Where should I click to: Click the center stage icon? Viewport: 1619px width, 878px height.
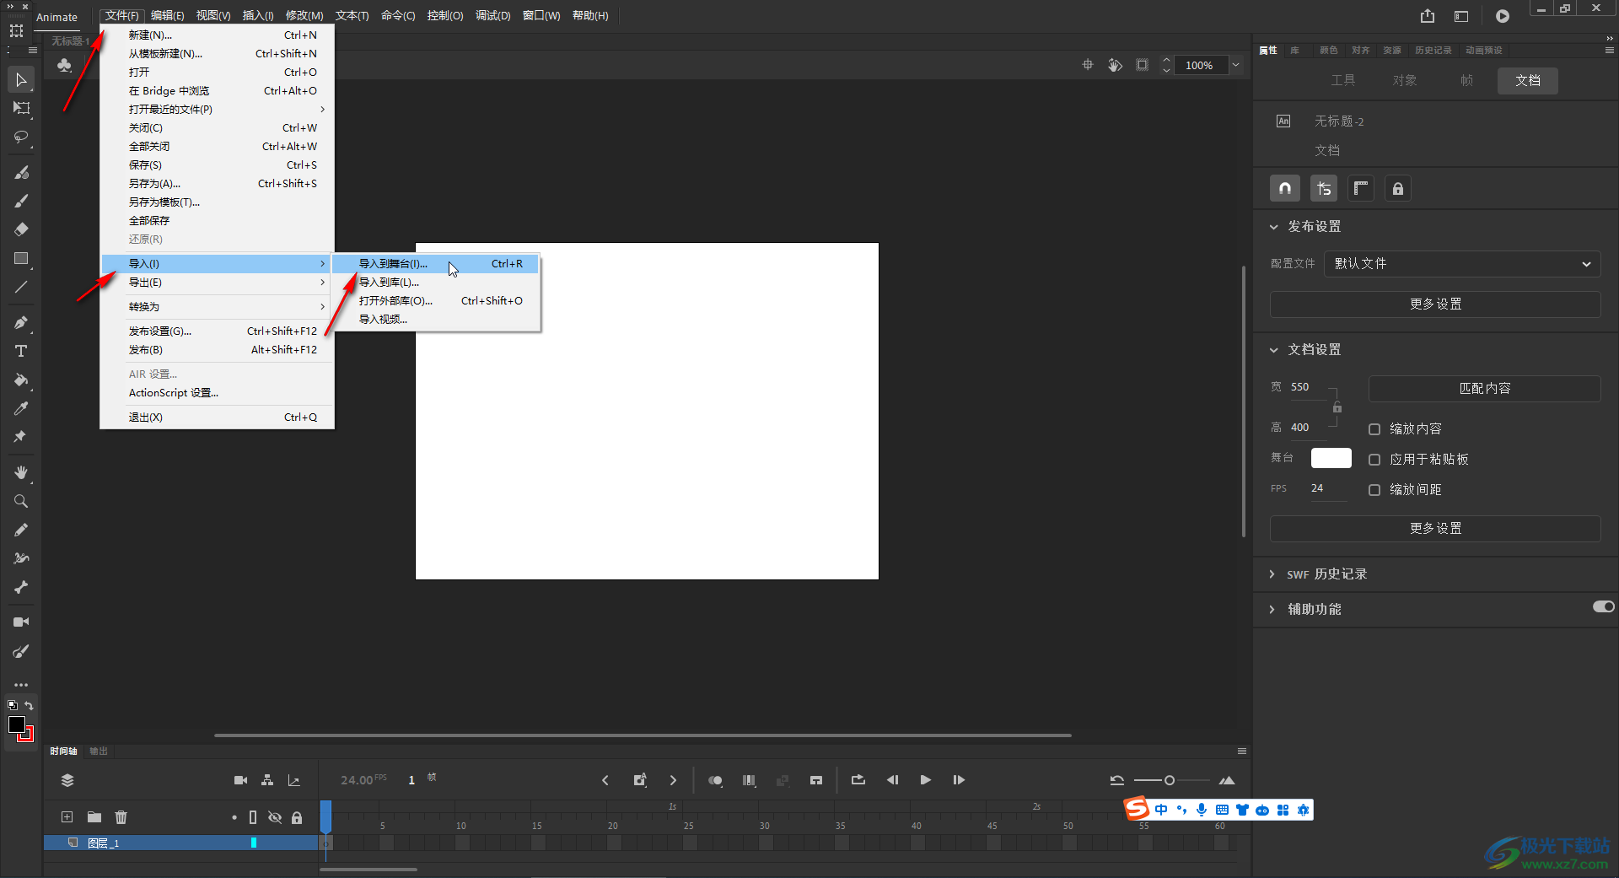pos(1088,65)
